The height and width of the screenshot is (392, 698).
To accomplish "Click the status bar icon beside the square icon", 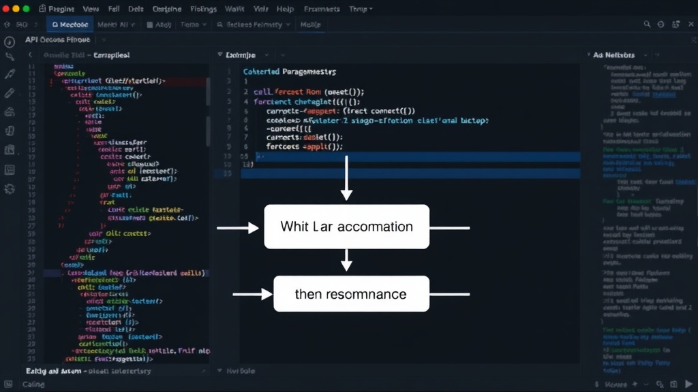I will point(660,384).
